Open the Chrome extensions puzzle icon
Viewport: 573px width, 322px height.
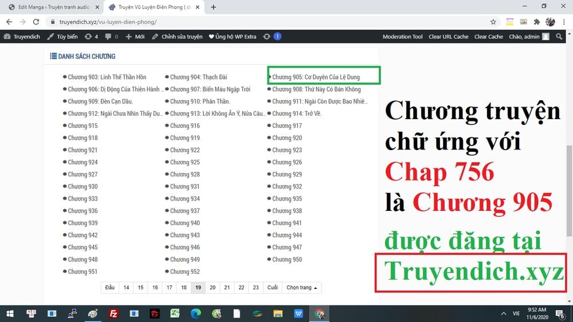(537, 22)
